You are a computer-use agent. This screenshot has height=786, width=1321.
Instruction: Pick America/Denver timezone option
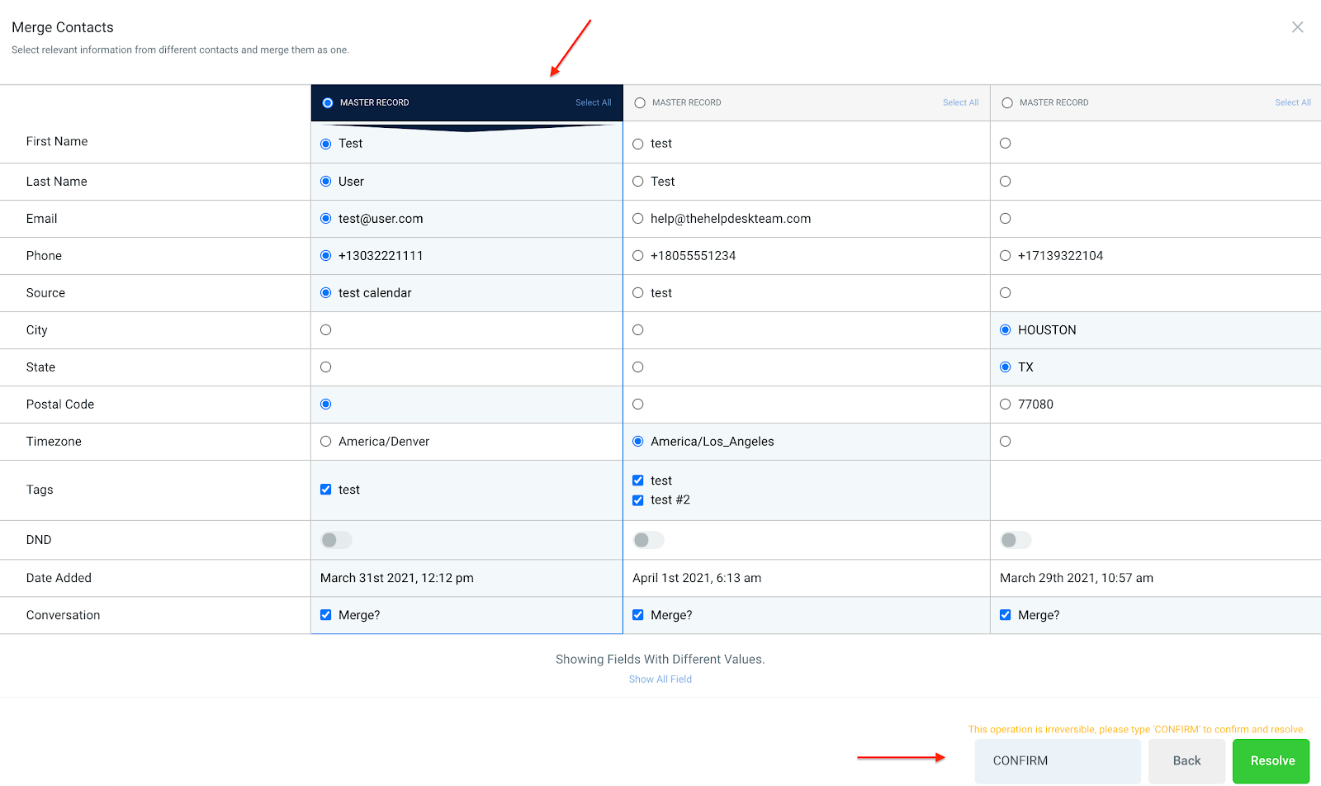(x=326, y=442)
